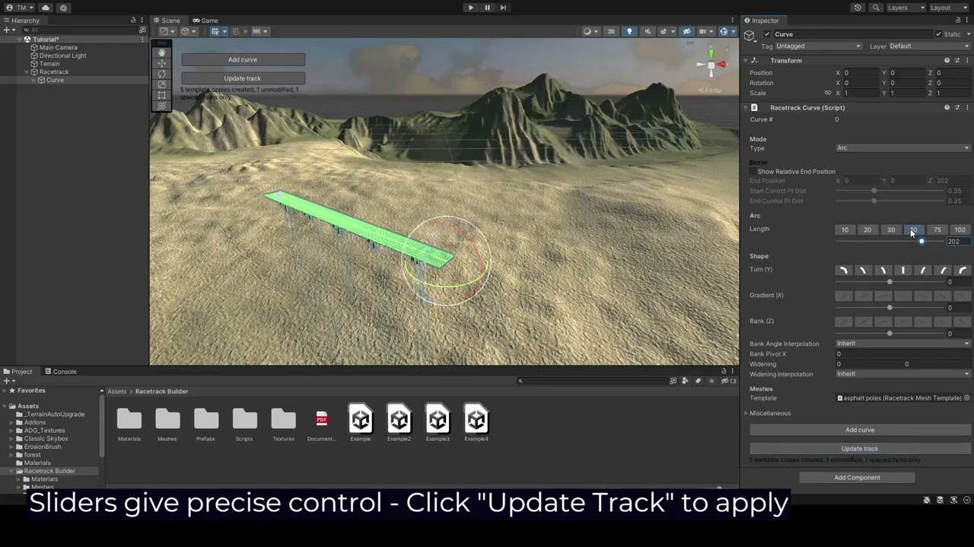
Task: Open the Layers dropdown in top bar
Action: 906,8
